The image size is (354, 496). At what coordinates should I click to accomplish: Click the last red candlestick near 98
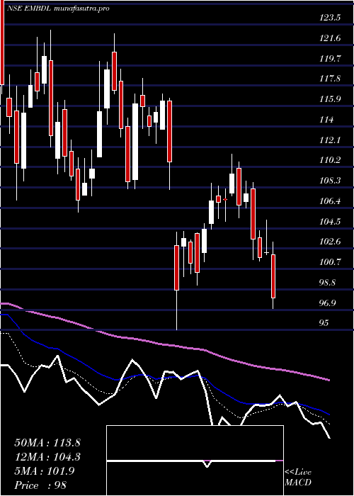[273, 276]
